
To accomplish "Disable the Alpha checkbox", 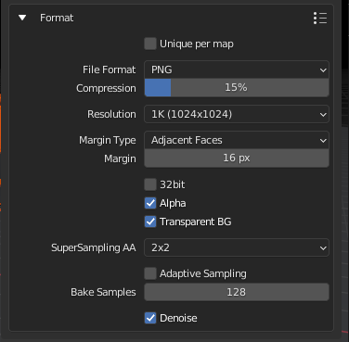I will [150, 203].
